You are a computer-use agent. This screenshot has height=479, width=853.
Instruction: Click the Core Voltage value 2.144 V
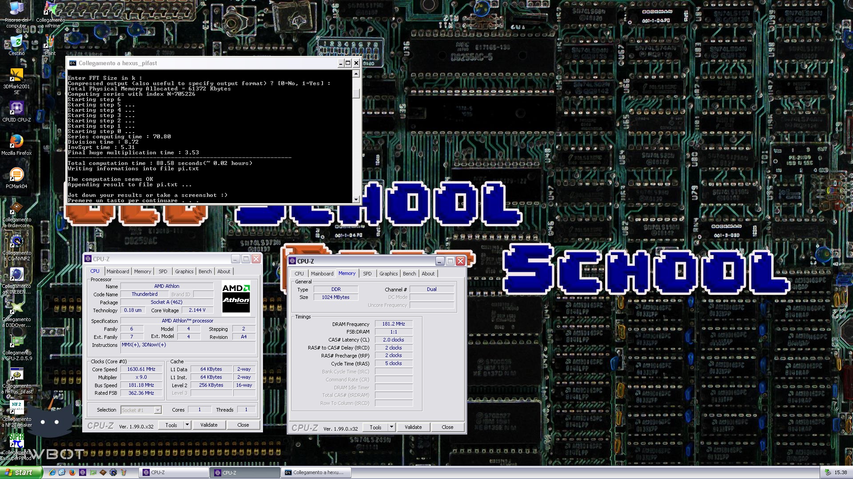[197, 310]
